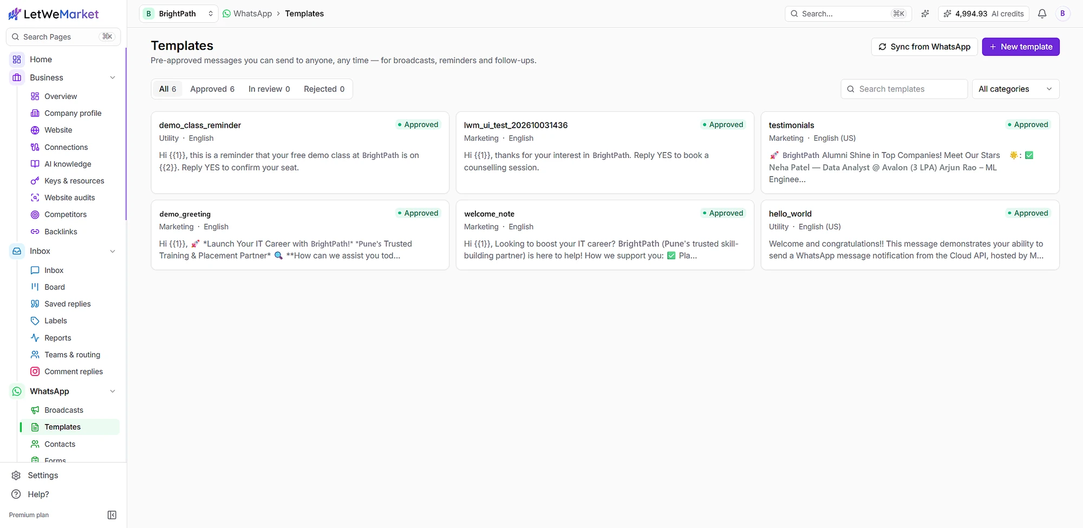Click the AI sparkle icon beside search
This screenshot has width=1083, height=528.
[925, 14]
